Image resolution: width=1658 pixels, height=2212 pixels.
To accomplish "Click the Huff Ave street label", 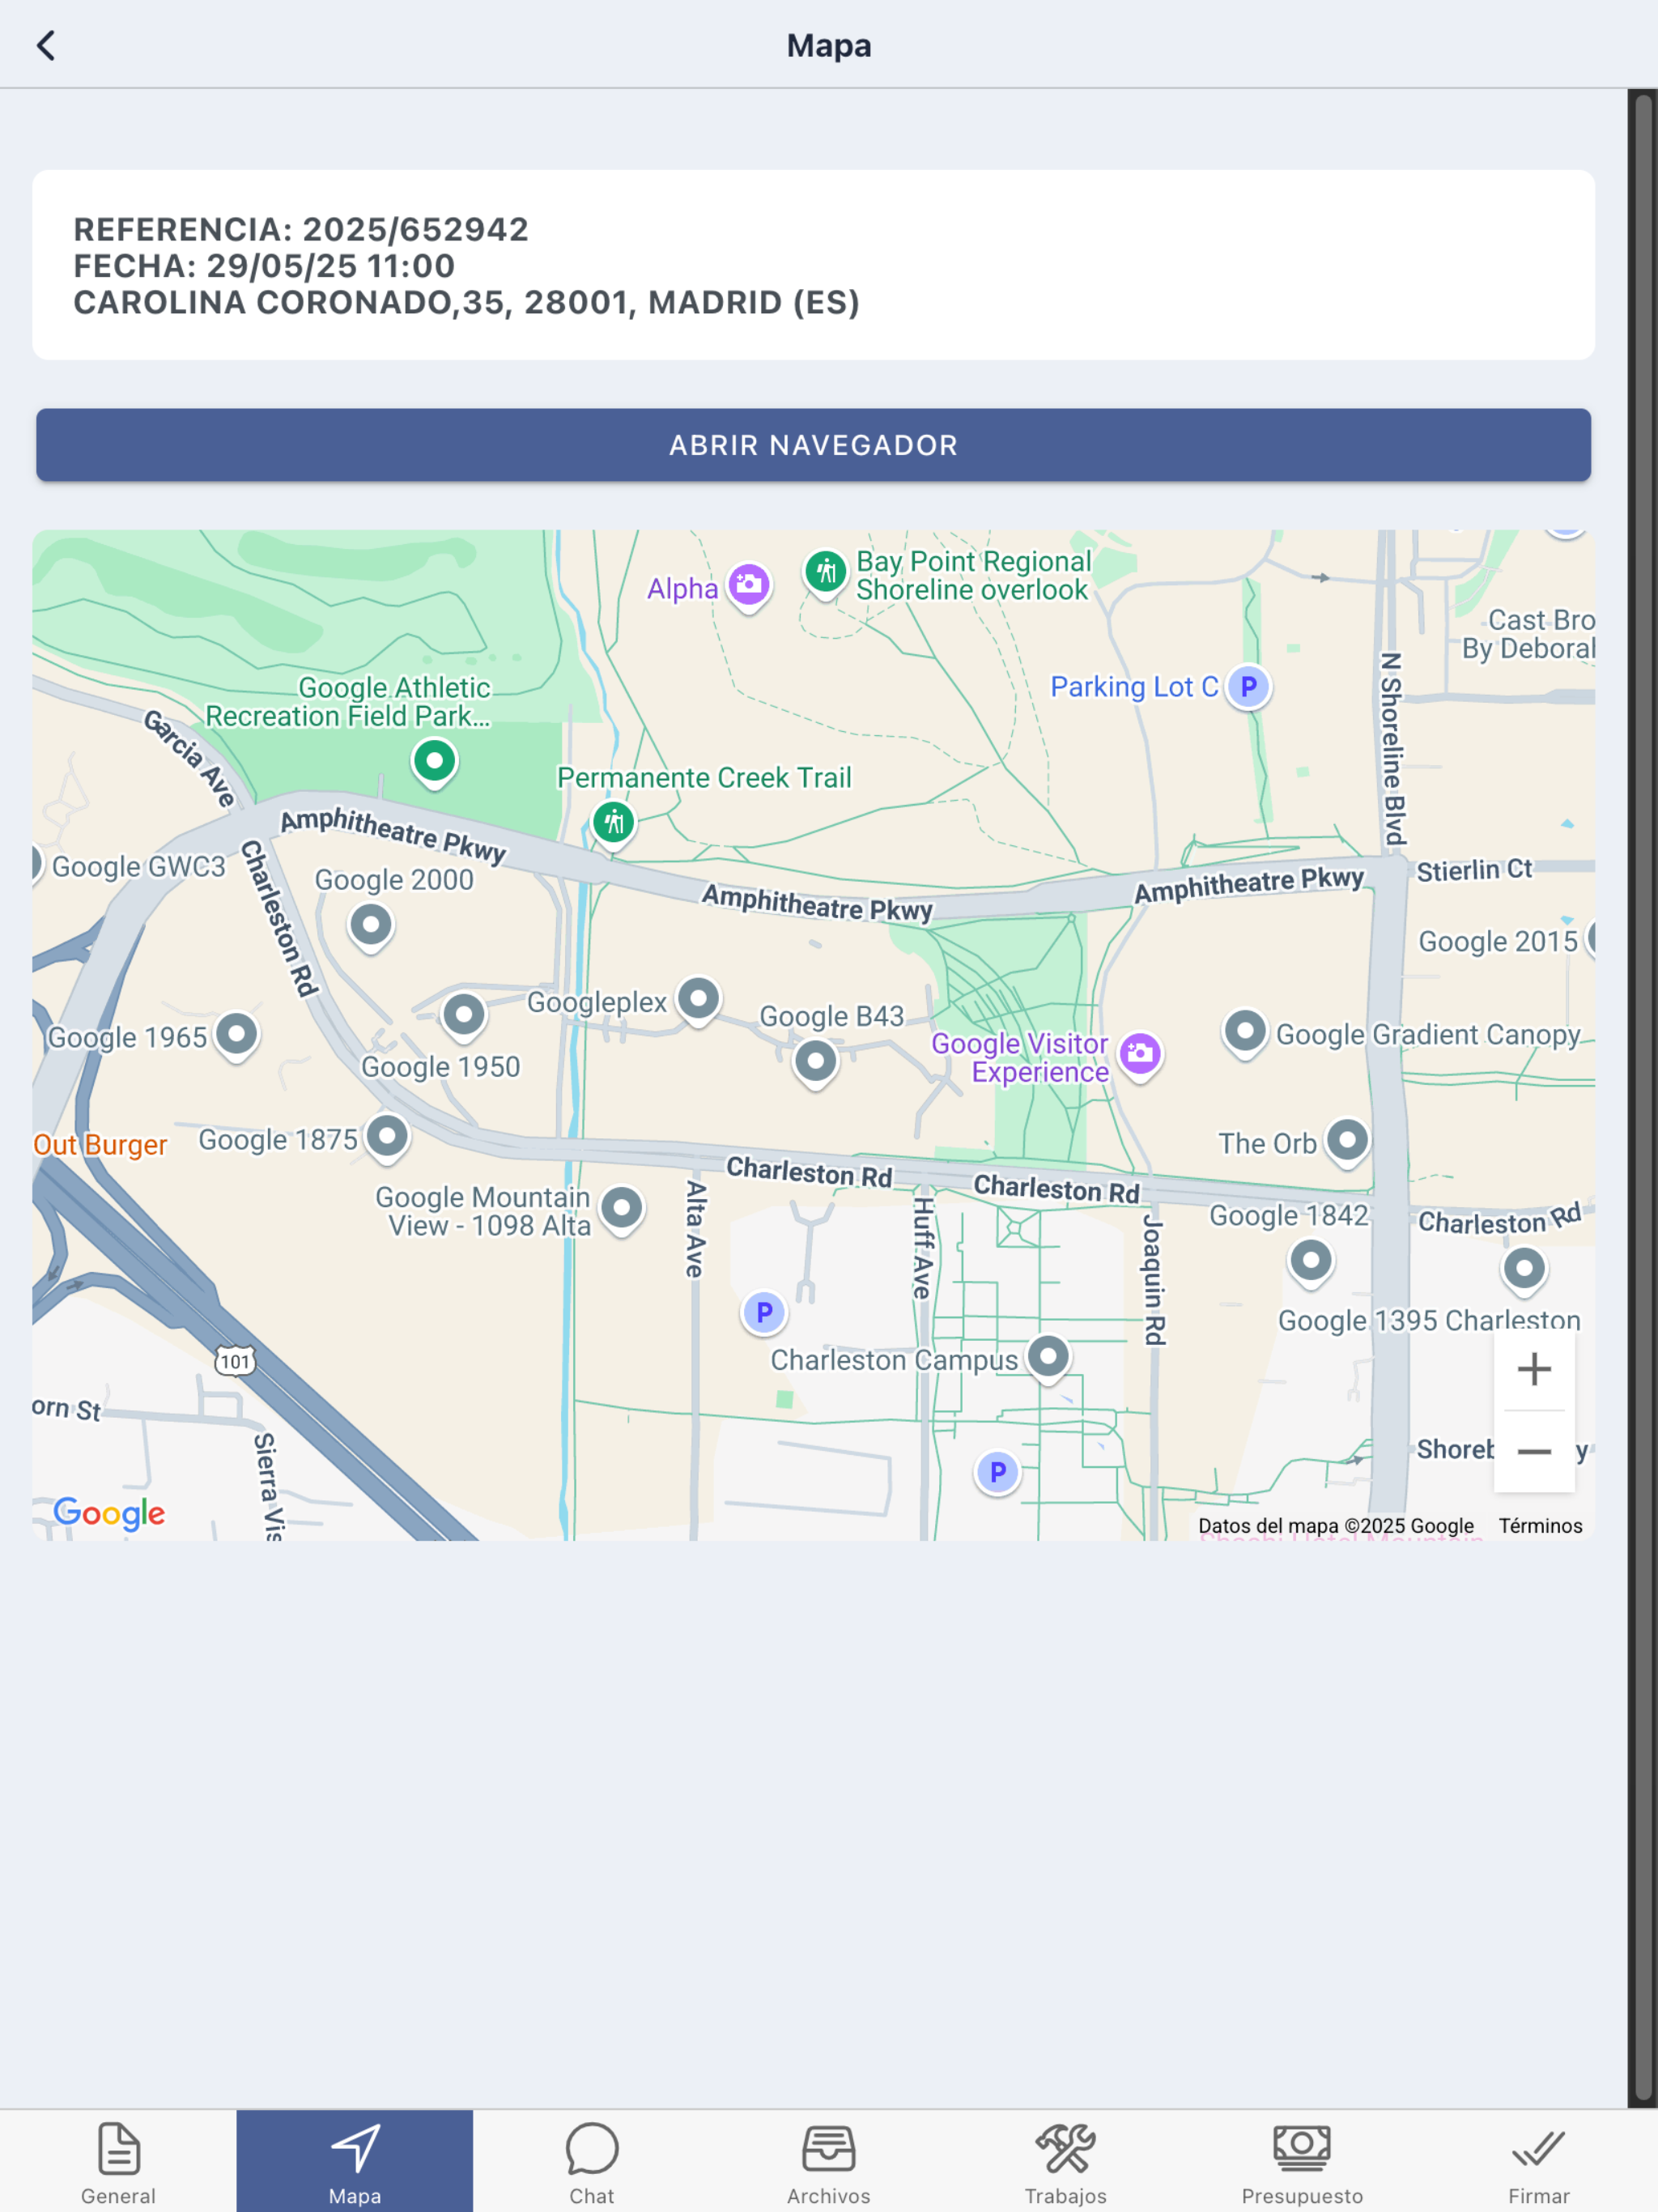I will point(922,1249).
